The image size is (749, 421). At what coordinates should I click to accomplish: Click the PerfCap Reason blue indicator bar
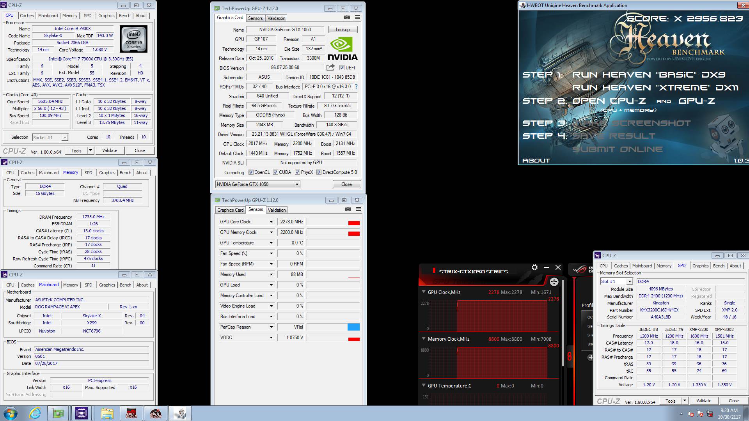point(353,327)
